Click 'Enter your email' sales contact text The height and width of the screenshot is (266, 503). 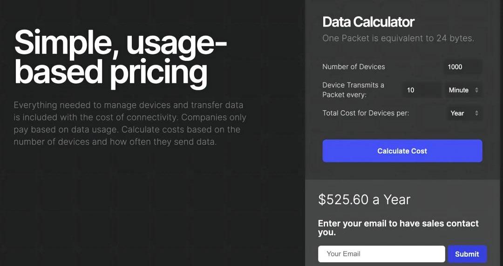coord(398,227)
